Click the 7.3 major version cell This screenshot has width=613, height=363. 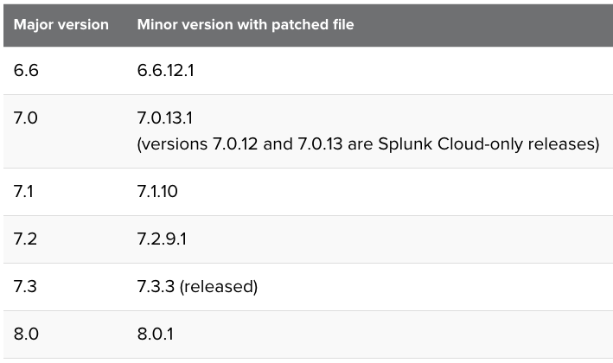26,286
